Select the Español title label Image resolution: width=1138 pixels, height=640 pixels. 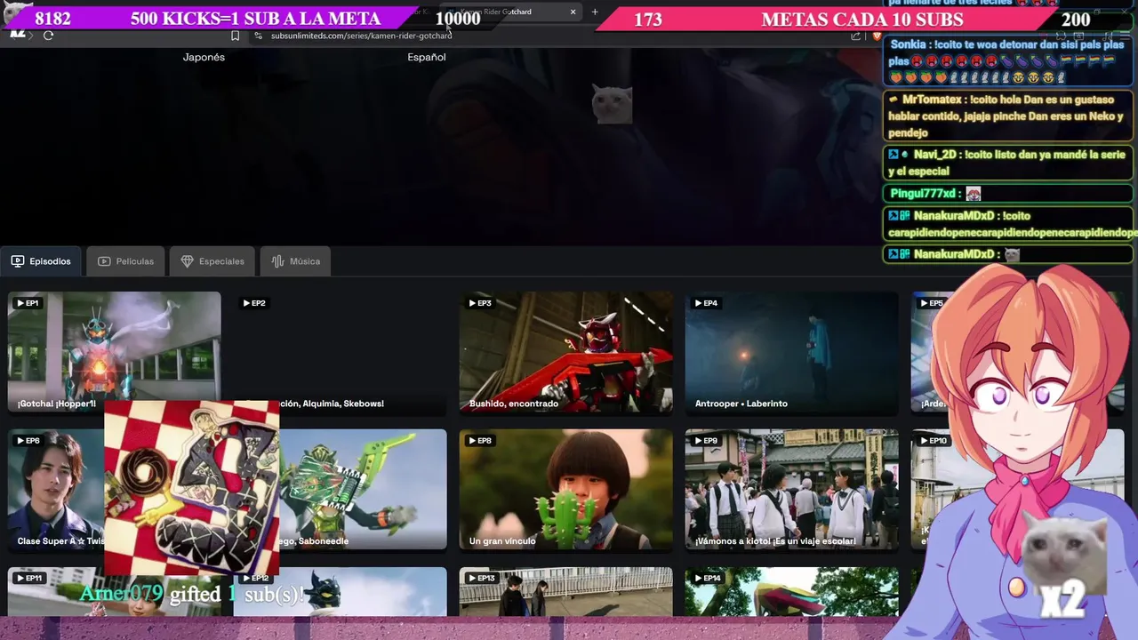coord(427,57)
